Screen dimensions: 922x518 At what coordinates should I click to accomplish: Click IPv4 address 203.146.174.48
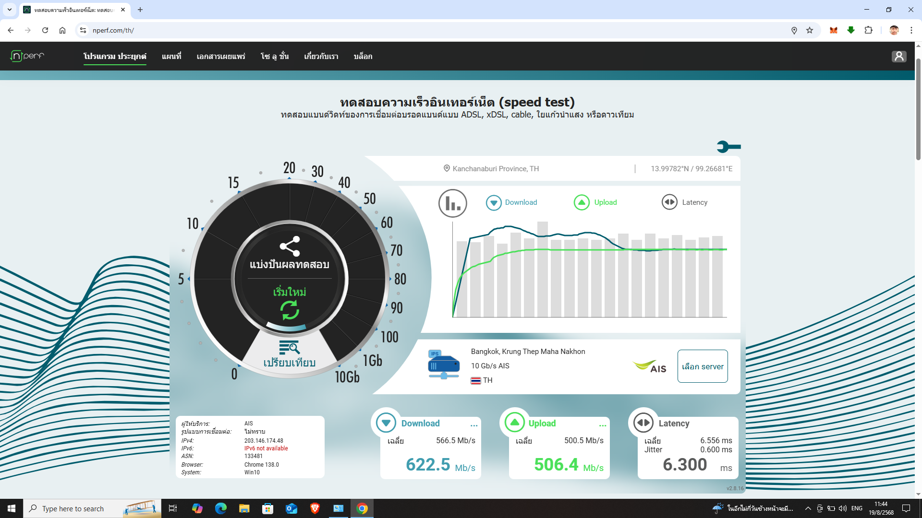click(264, 440)
